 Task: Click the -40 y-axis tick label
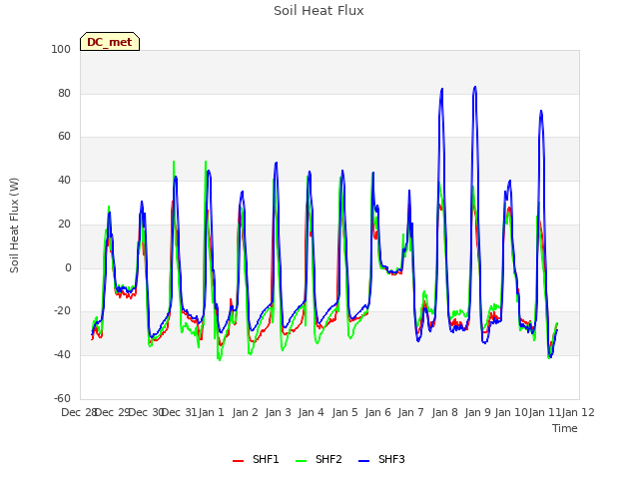click(62, 355)
